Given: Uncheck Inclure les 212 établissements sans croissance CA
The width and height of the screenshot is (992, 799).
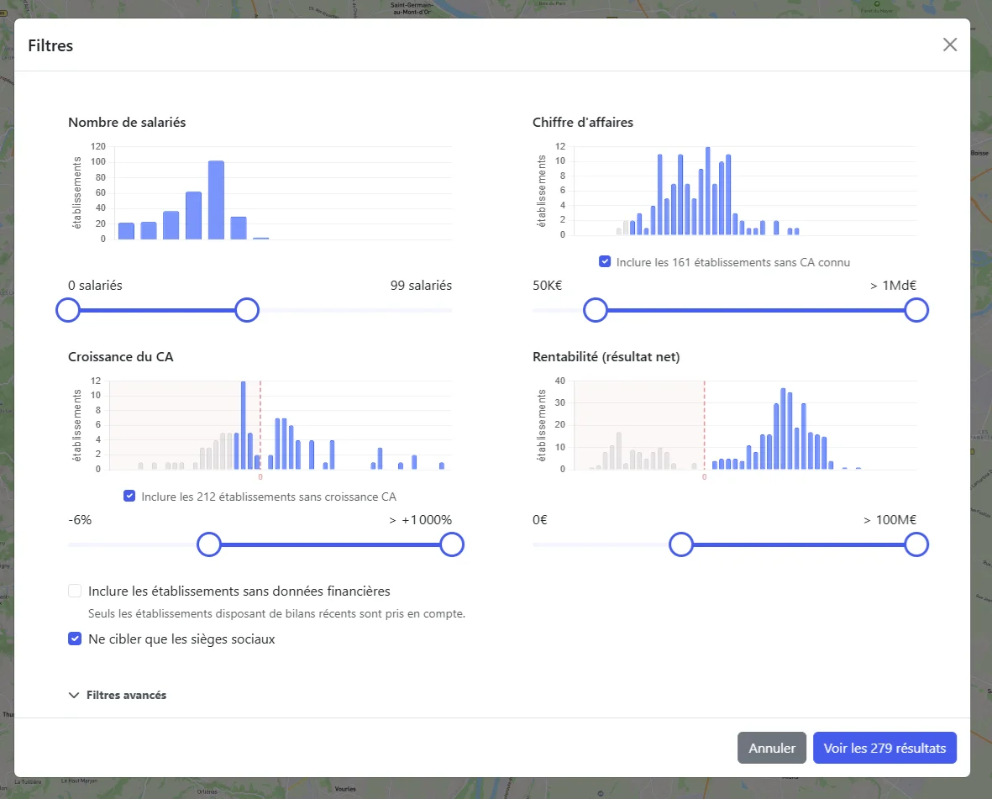Looking at the screenshot, I should click(x=129, y=497).
